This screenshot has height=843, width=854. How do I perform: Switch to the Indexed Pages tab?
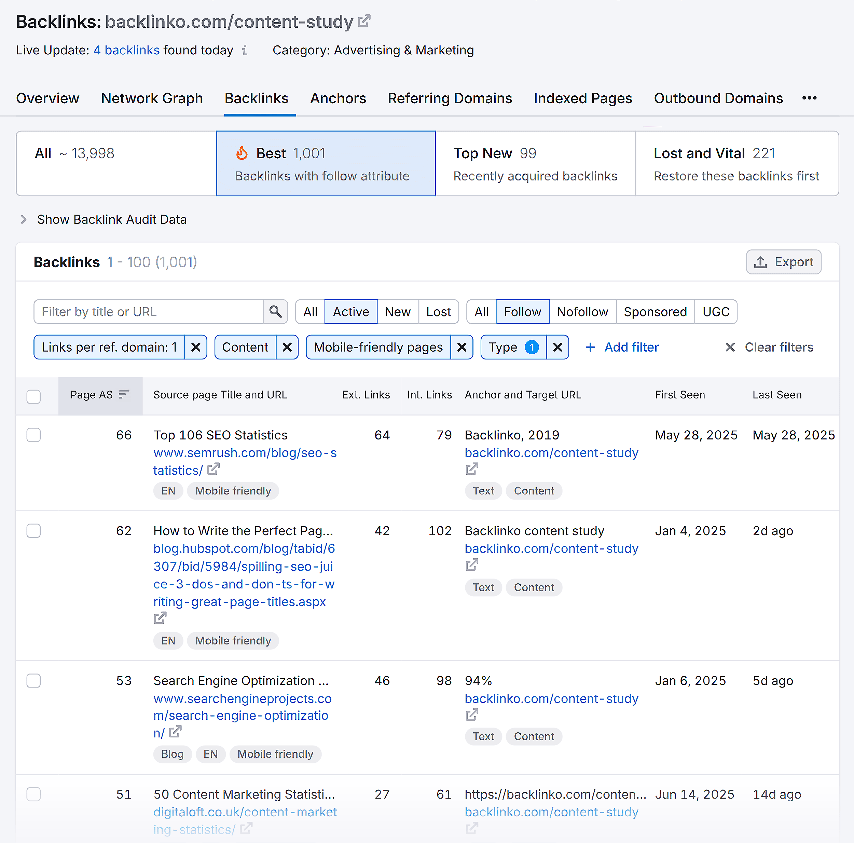pyautogui.click(x=583, y=98)
